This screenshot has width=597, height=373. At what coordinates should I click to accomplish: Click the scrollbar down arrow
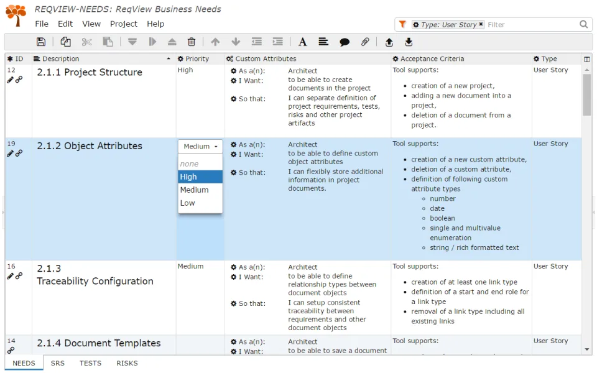(586, 349)
